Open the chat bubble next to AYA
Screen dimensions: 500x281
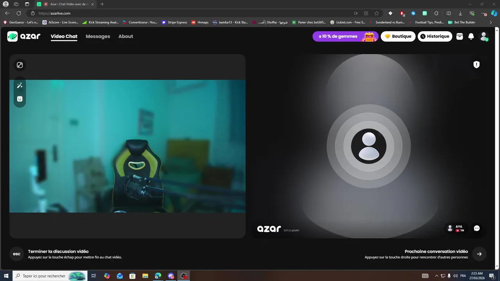click(477, 228)
